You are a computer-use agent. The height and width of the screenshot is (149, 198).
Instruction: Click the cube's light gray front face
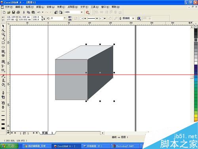pos(71,79)
